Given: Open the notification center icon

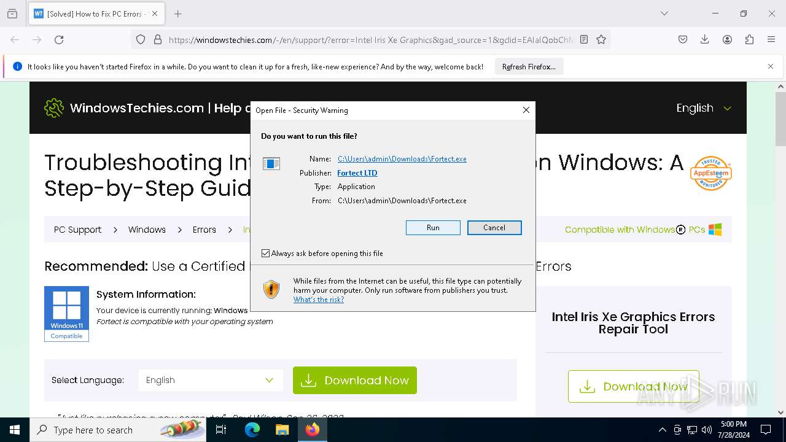Looking at the screenshot, I should (x=766, y=430).
